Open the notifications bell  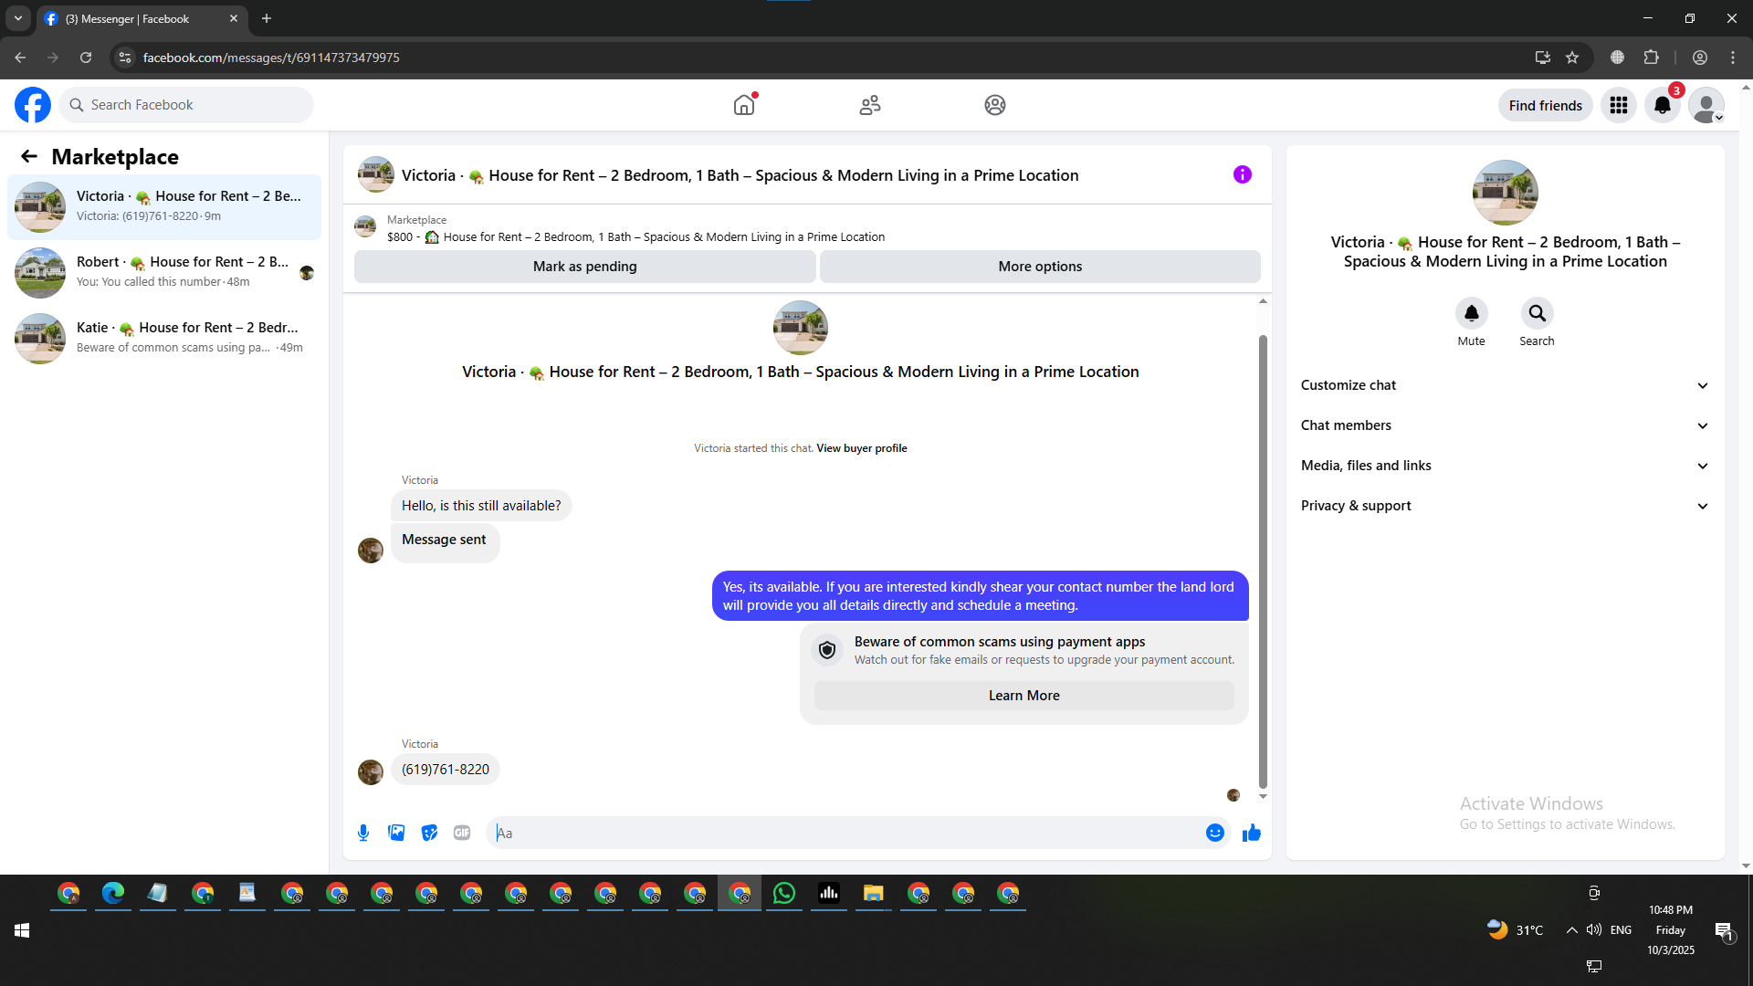pyautogui.click(x=1663, y=105)
